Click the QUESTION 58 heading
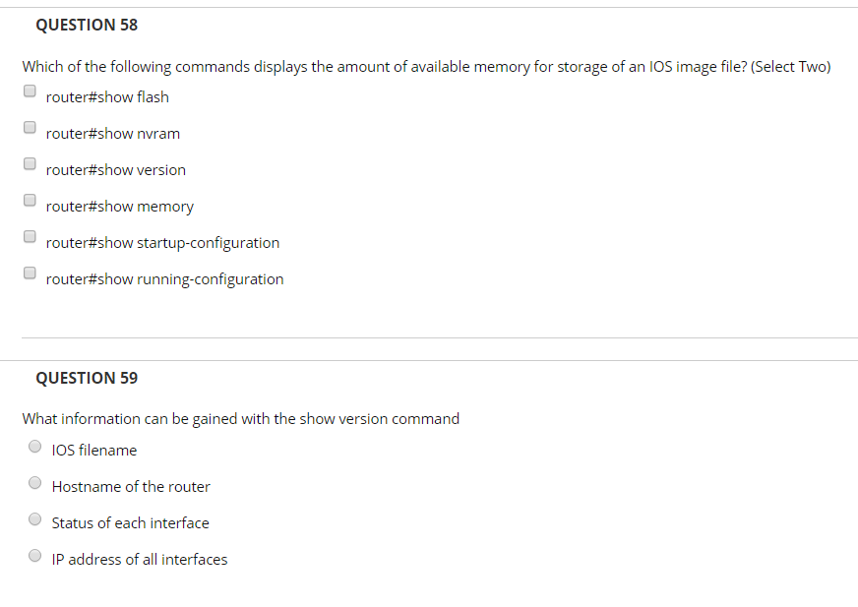Screen dimensions: 858x607 tap(87, 25)
